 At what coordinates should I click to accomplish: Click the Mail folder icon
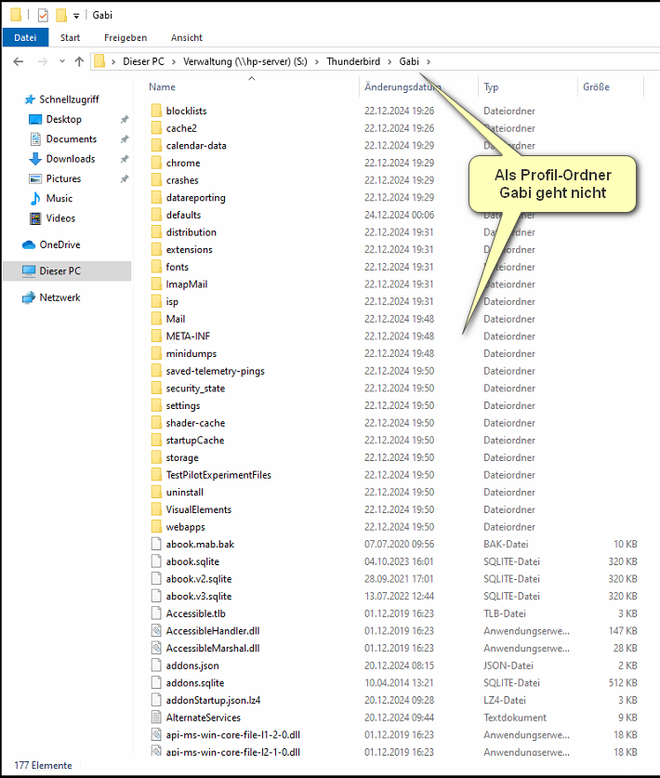156,318
